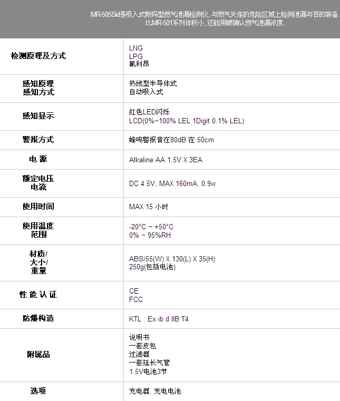The width and height of the screenshot is (340, 401).
Task: Select the label 电 源
Action: point(38,159)
